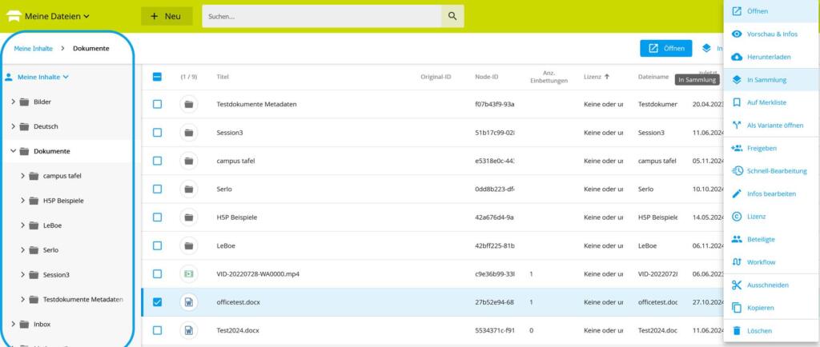Sort by the Titel column header
Screen dimensions: 820x347
tap(223, 77)
